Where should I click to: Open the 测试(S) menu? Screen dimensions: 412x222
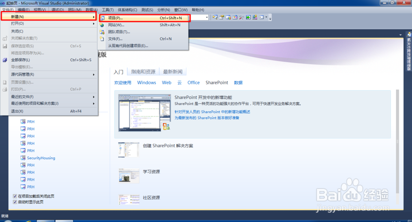click(147, 10)
